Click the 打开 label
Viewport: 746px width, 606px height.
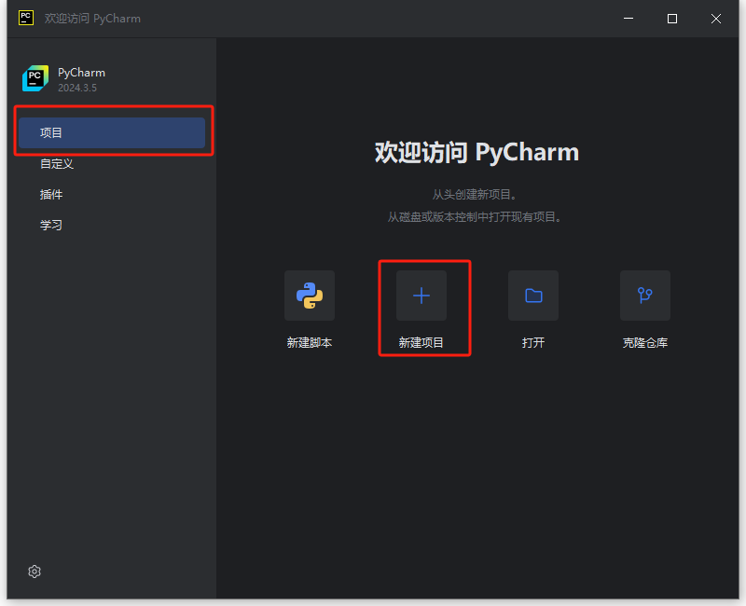532,342
